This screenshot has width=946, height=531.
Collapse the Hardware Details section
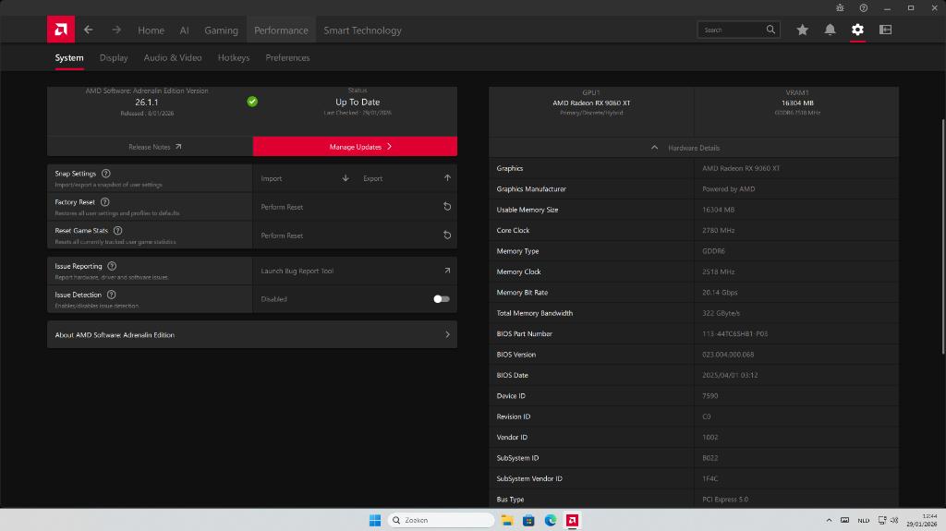(x=694, y=148)
